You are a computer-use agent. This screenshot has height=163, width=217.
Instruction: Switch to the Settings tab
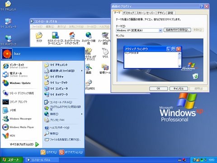pos(170,13)
